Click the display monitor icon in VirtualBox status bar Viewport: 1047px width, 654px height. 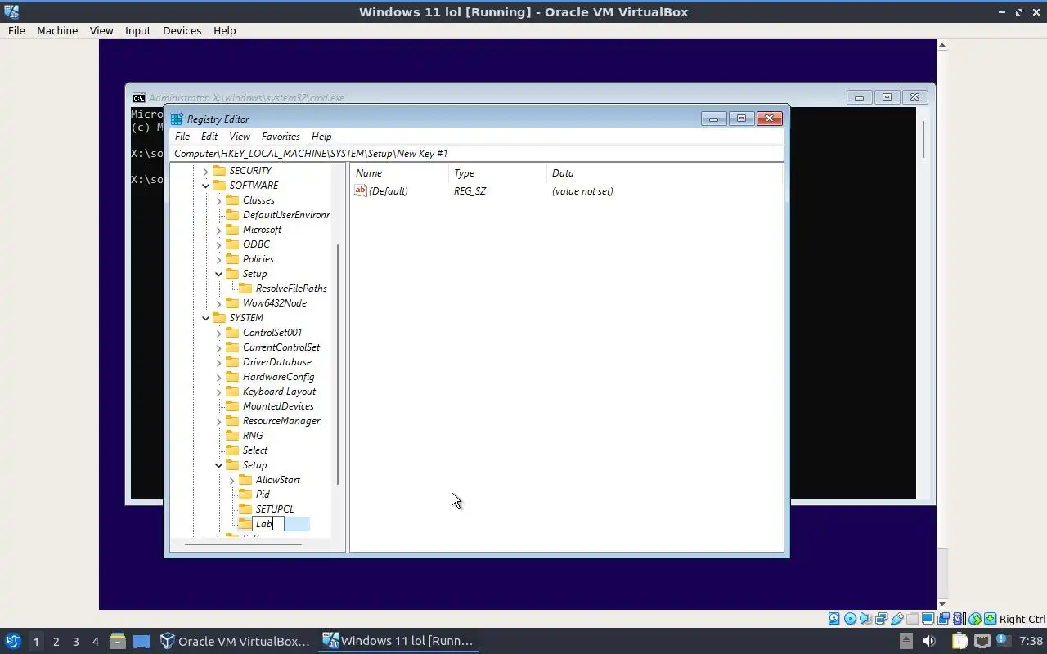tap(928, 619)
